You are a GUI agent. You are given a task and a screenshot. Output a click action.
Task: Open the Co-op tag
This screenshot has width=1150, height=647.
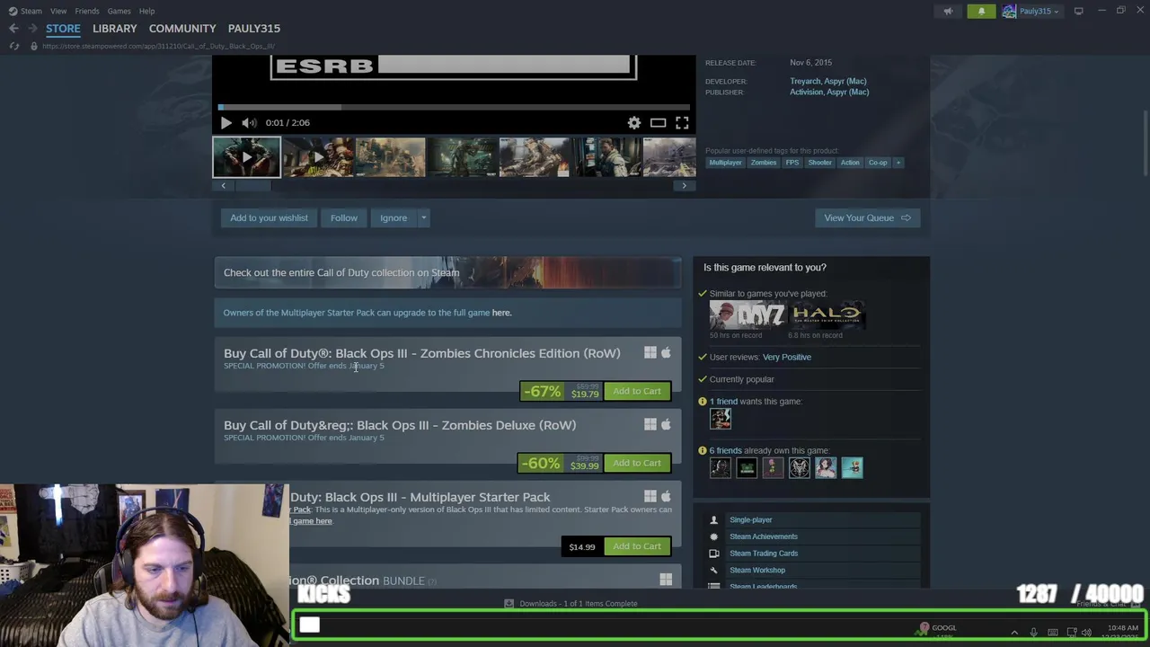coord(878,163)
